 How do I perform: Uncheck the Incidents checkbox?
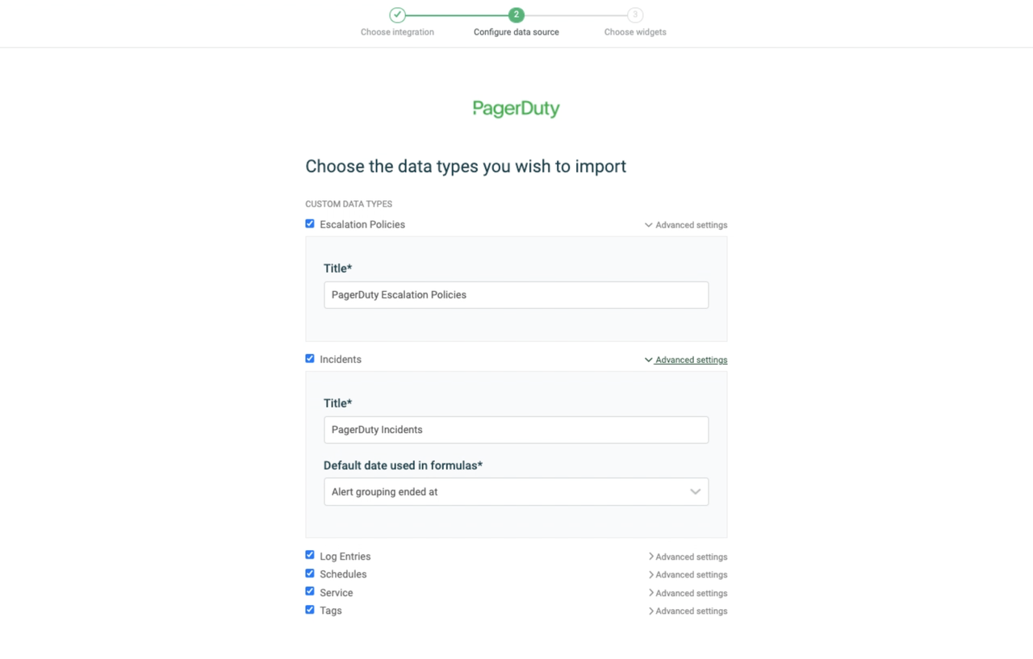tap(310, 358)
